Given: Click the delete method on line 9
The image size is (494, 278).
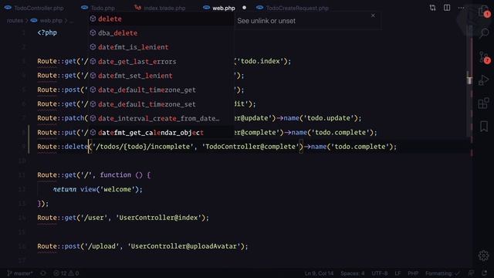Looking at the screenshot, I should [76, 147].
